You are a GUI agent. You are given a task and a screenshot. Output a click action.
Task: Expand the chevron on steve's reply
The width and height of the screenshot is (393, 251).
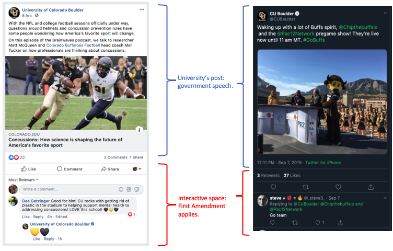(x=385, y=198)
